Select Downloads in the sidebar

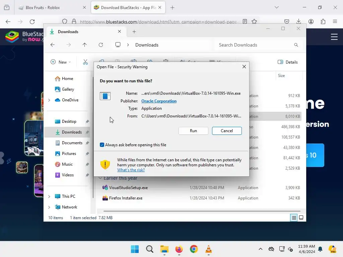[x=67, y=132]
